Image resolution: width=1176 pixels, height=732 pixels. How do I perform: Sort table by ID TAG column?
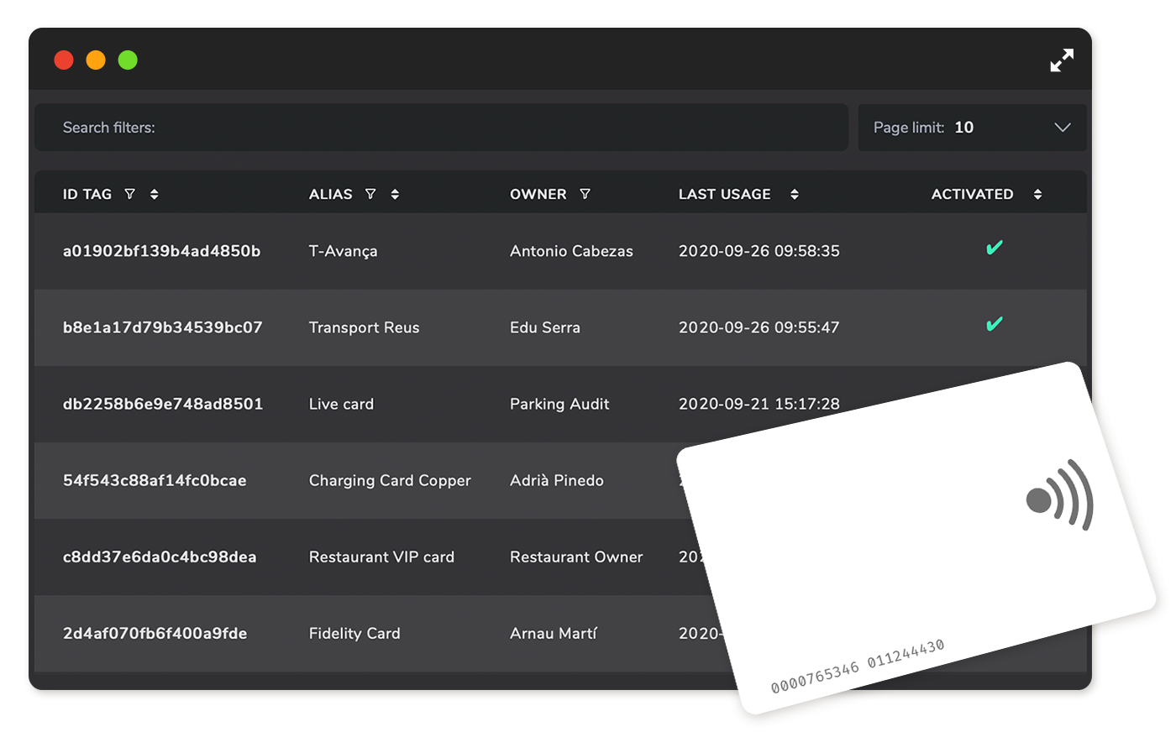(154, 194)
